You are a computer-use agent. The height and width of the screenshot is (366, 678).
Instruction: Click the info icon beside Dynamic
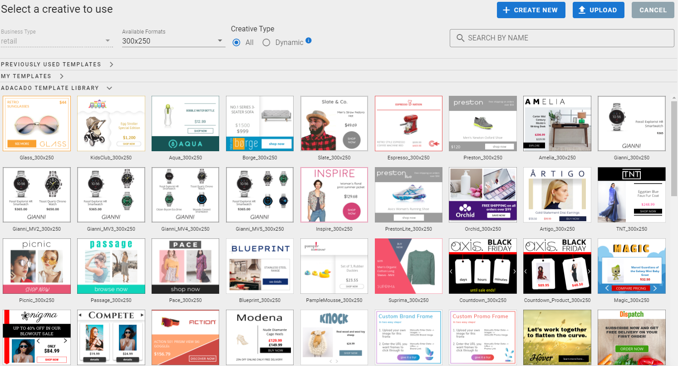[309, 40]
